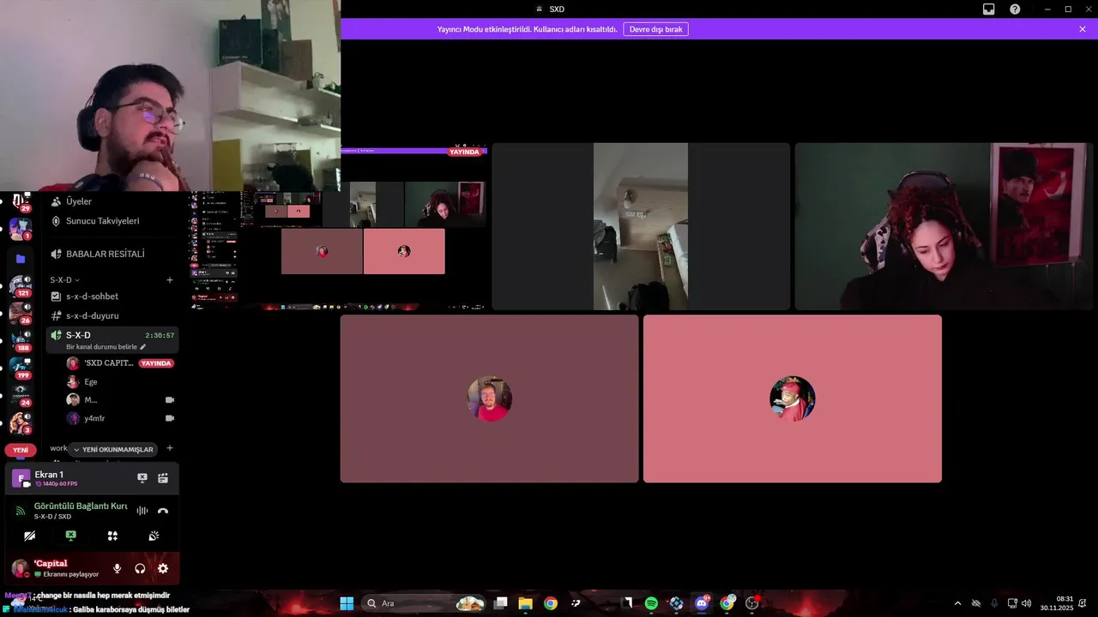Open the server folder icon in server list
Image resolution: width=1098 pixels, height=617 pixels.
pyautogui.click(x=21, y=259)
